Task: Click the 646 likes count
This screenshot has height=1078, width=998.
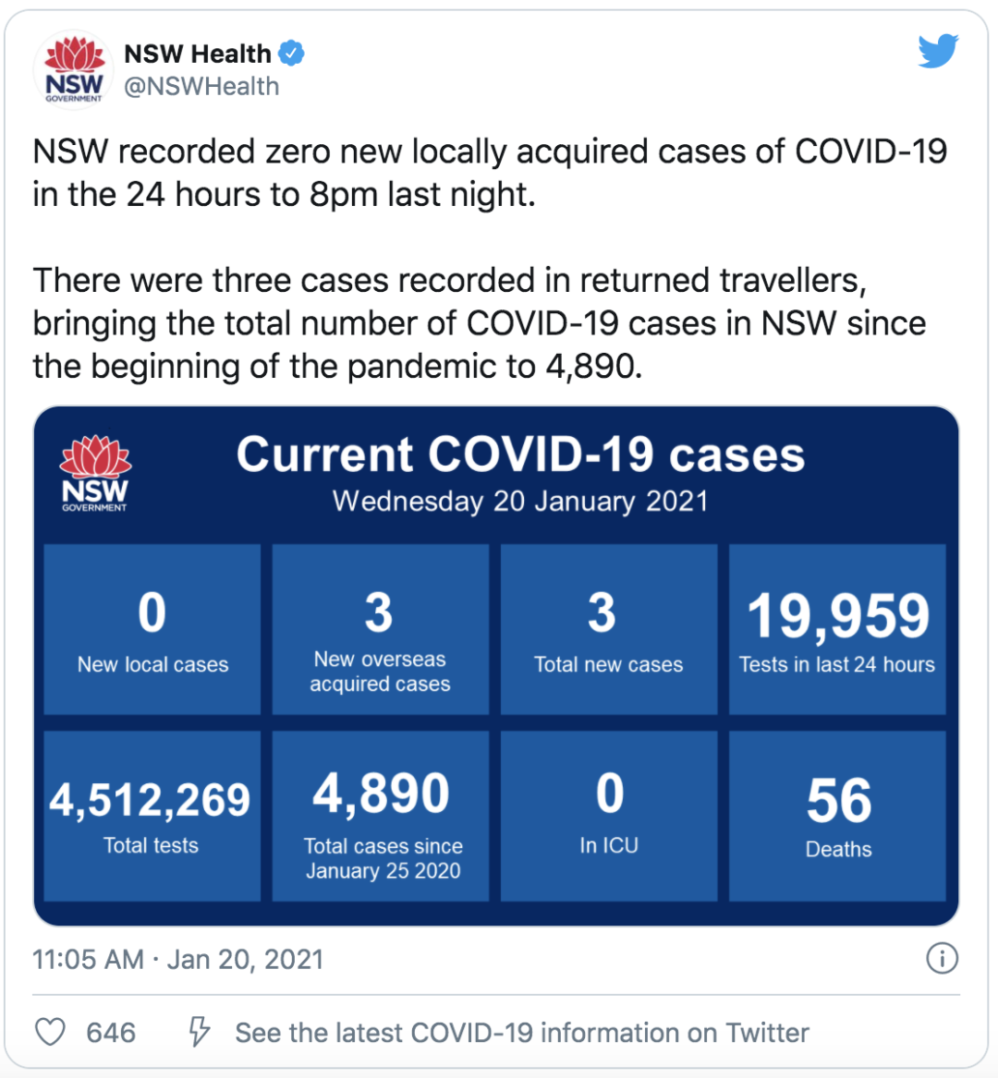Action: coord(111,1033)
